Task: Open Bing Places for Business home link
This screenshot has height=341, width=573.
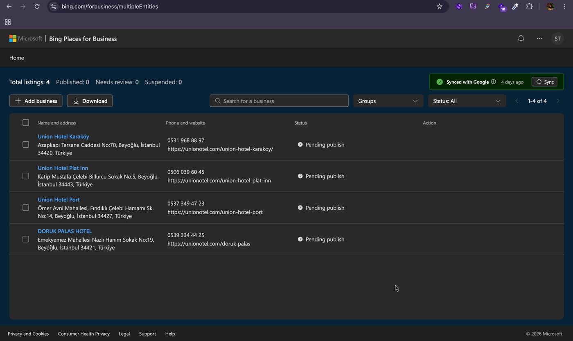Action: [x=83, y=39]
